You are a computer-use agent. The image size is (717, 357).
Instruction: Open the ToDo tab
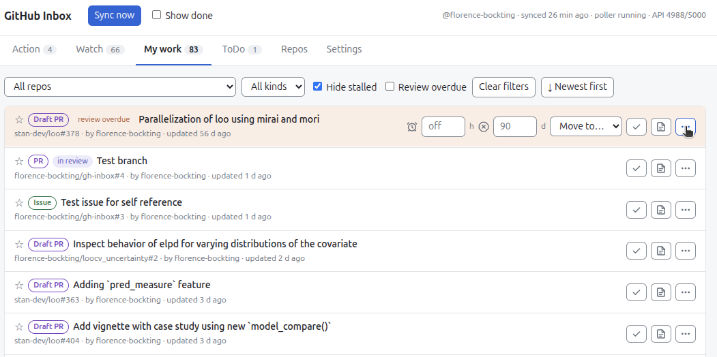[242, 49]
